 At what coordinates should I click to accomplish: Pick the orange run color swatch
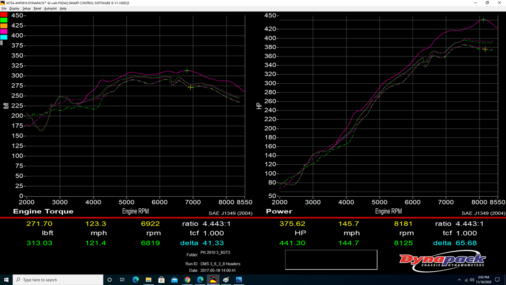(x=4, y=26)
